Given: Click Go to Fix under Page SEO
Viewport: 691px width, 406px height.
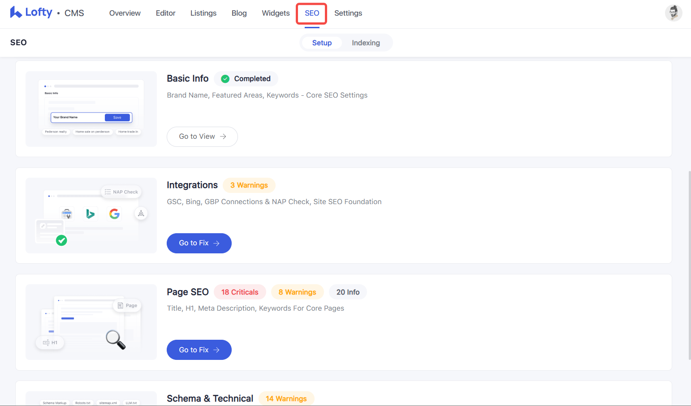Looking at the screenshot, I should point(199,350).
